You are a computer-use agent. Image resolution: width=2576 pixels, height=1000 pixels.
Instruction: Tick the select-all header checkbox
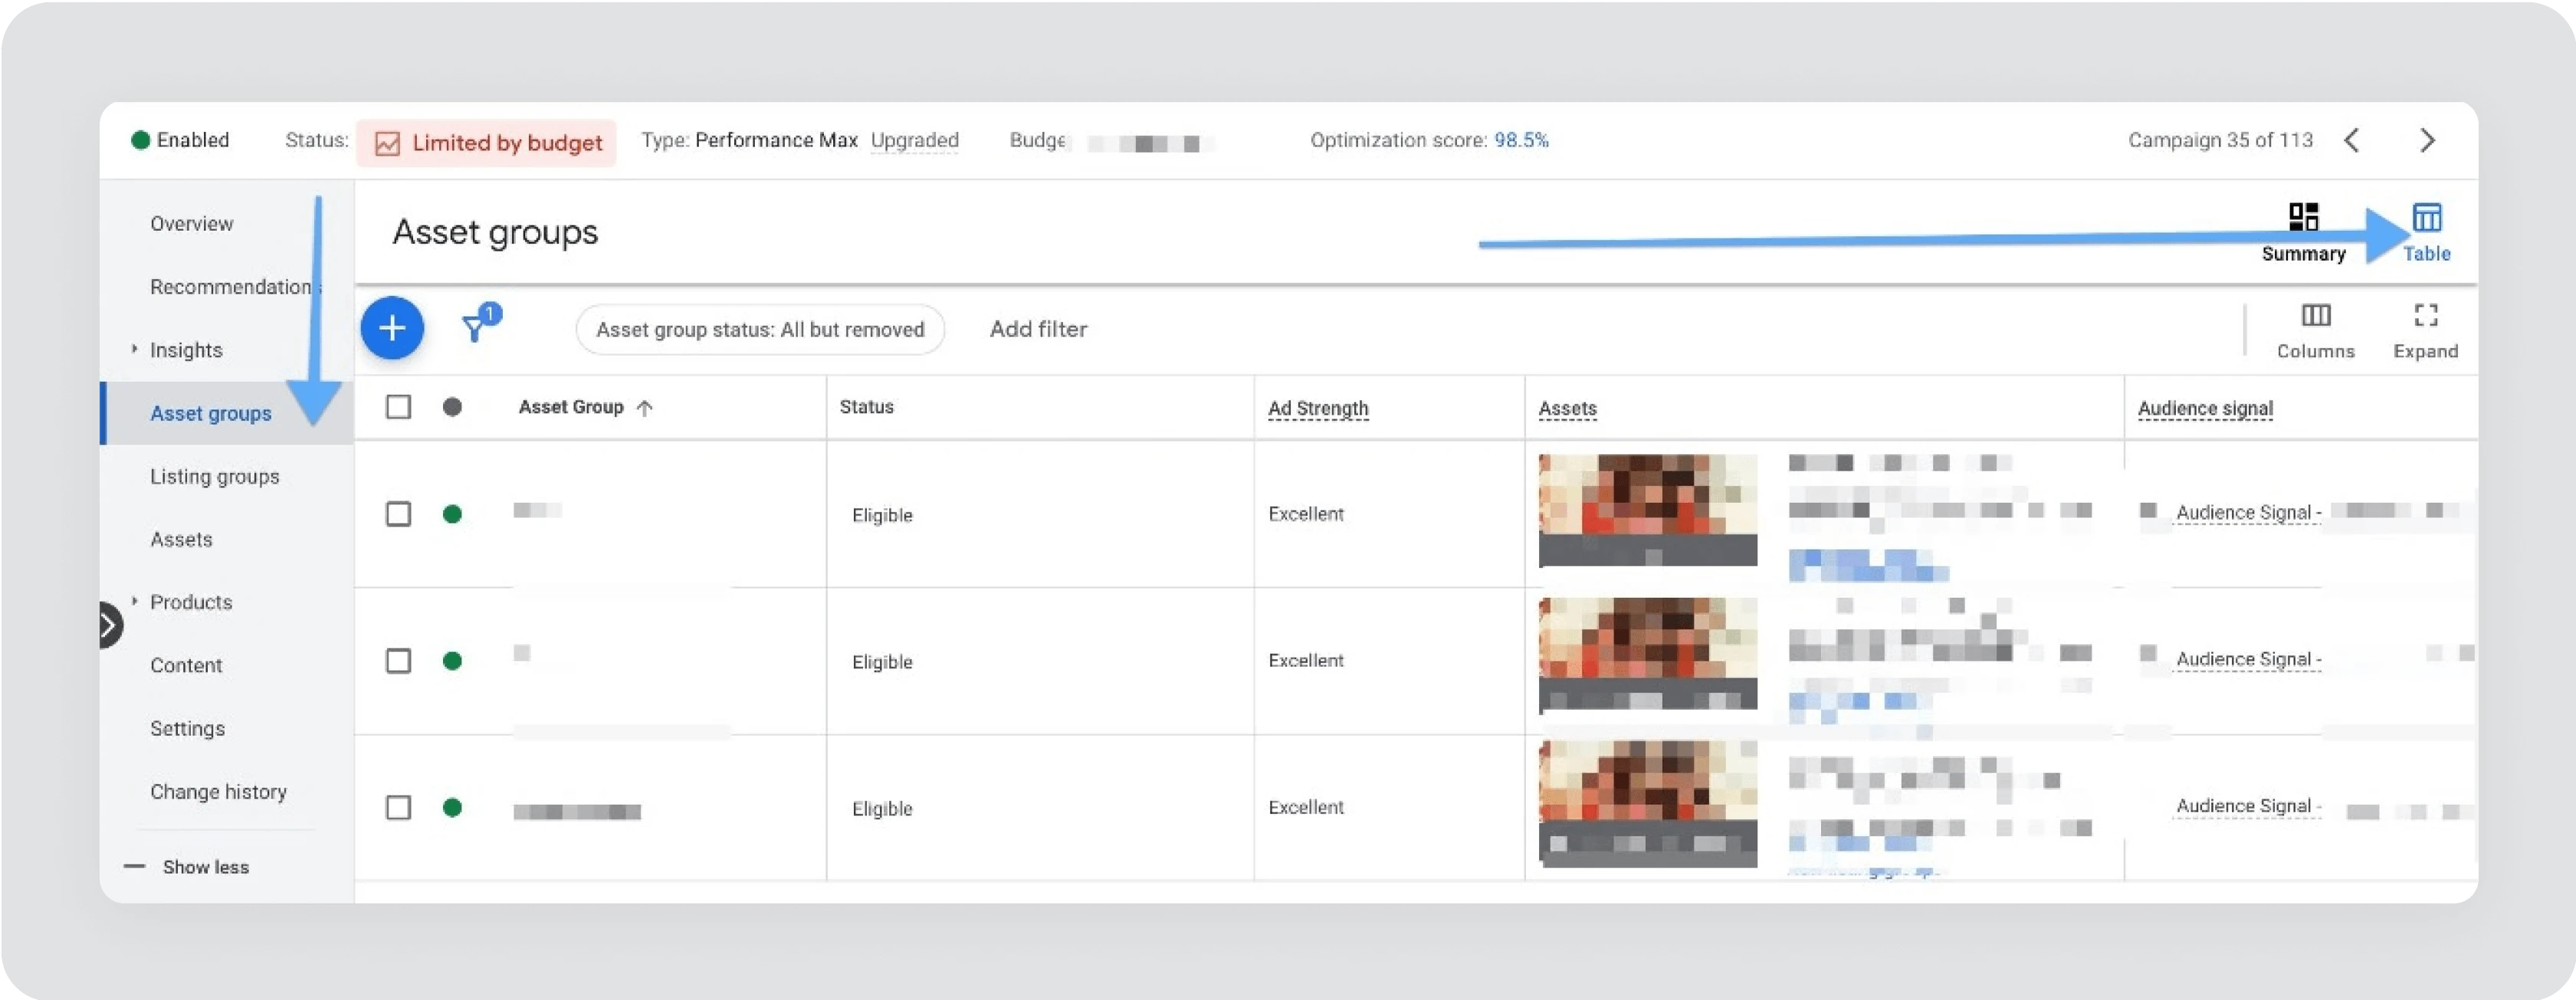click(398, 407)
